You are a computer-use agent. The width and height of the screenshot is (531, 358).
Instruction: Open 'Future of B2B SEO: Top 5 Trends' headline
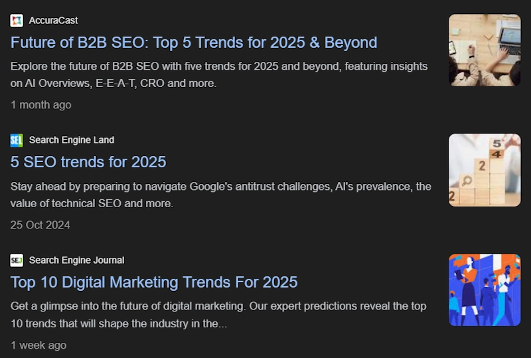point(194,43)
